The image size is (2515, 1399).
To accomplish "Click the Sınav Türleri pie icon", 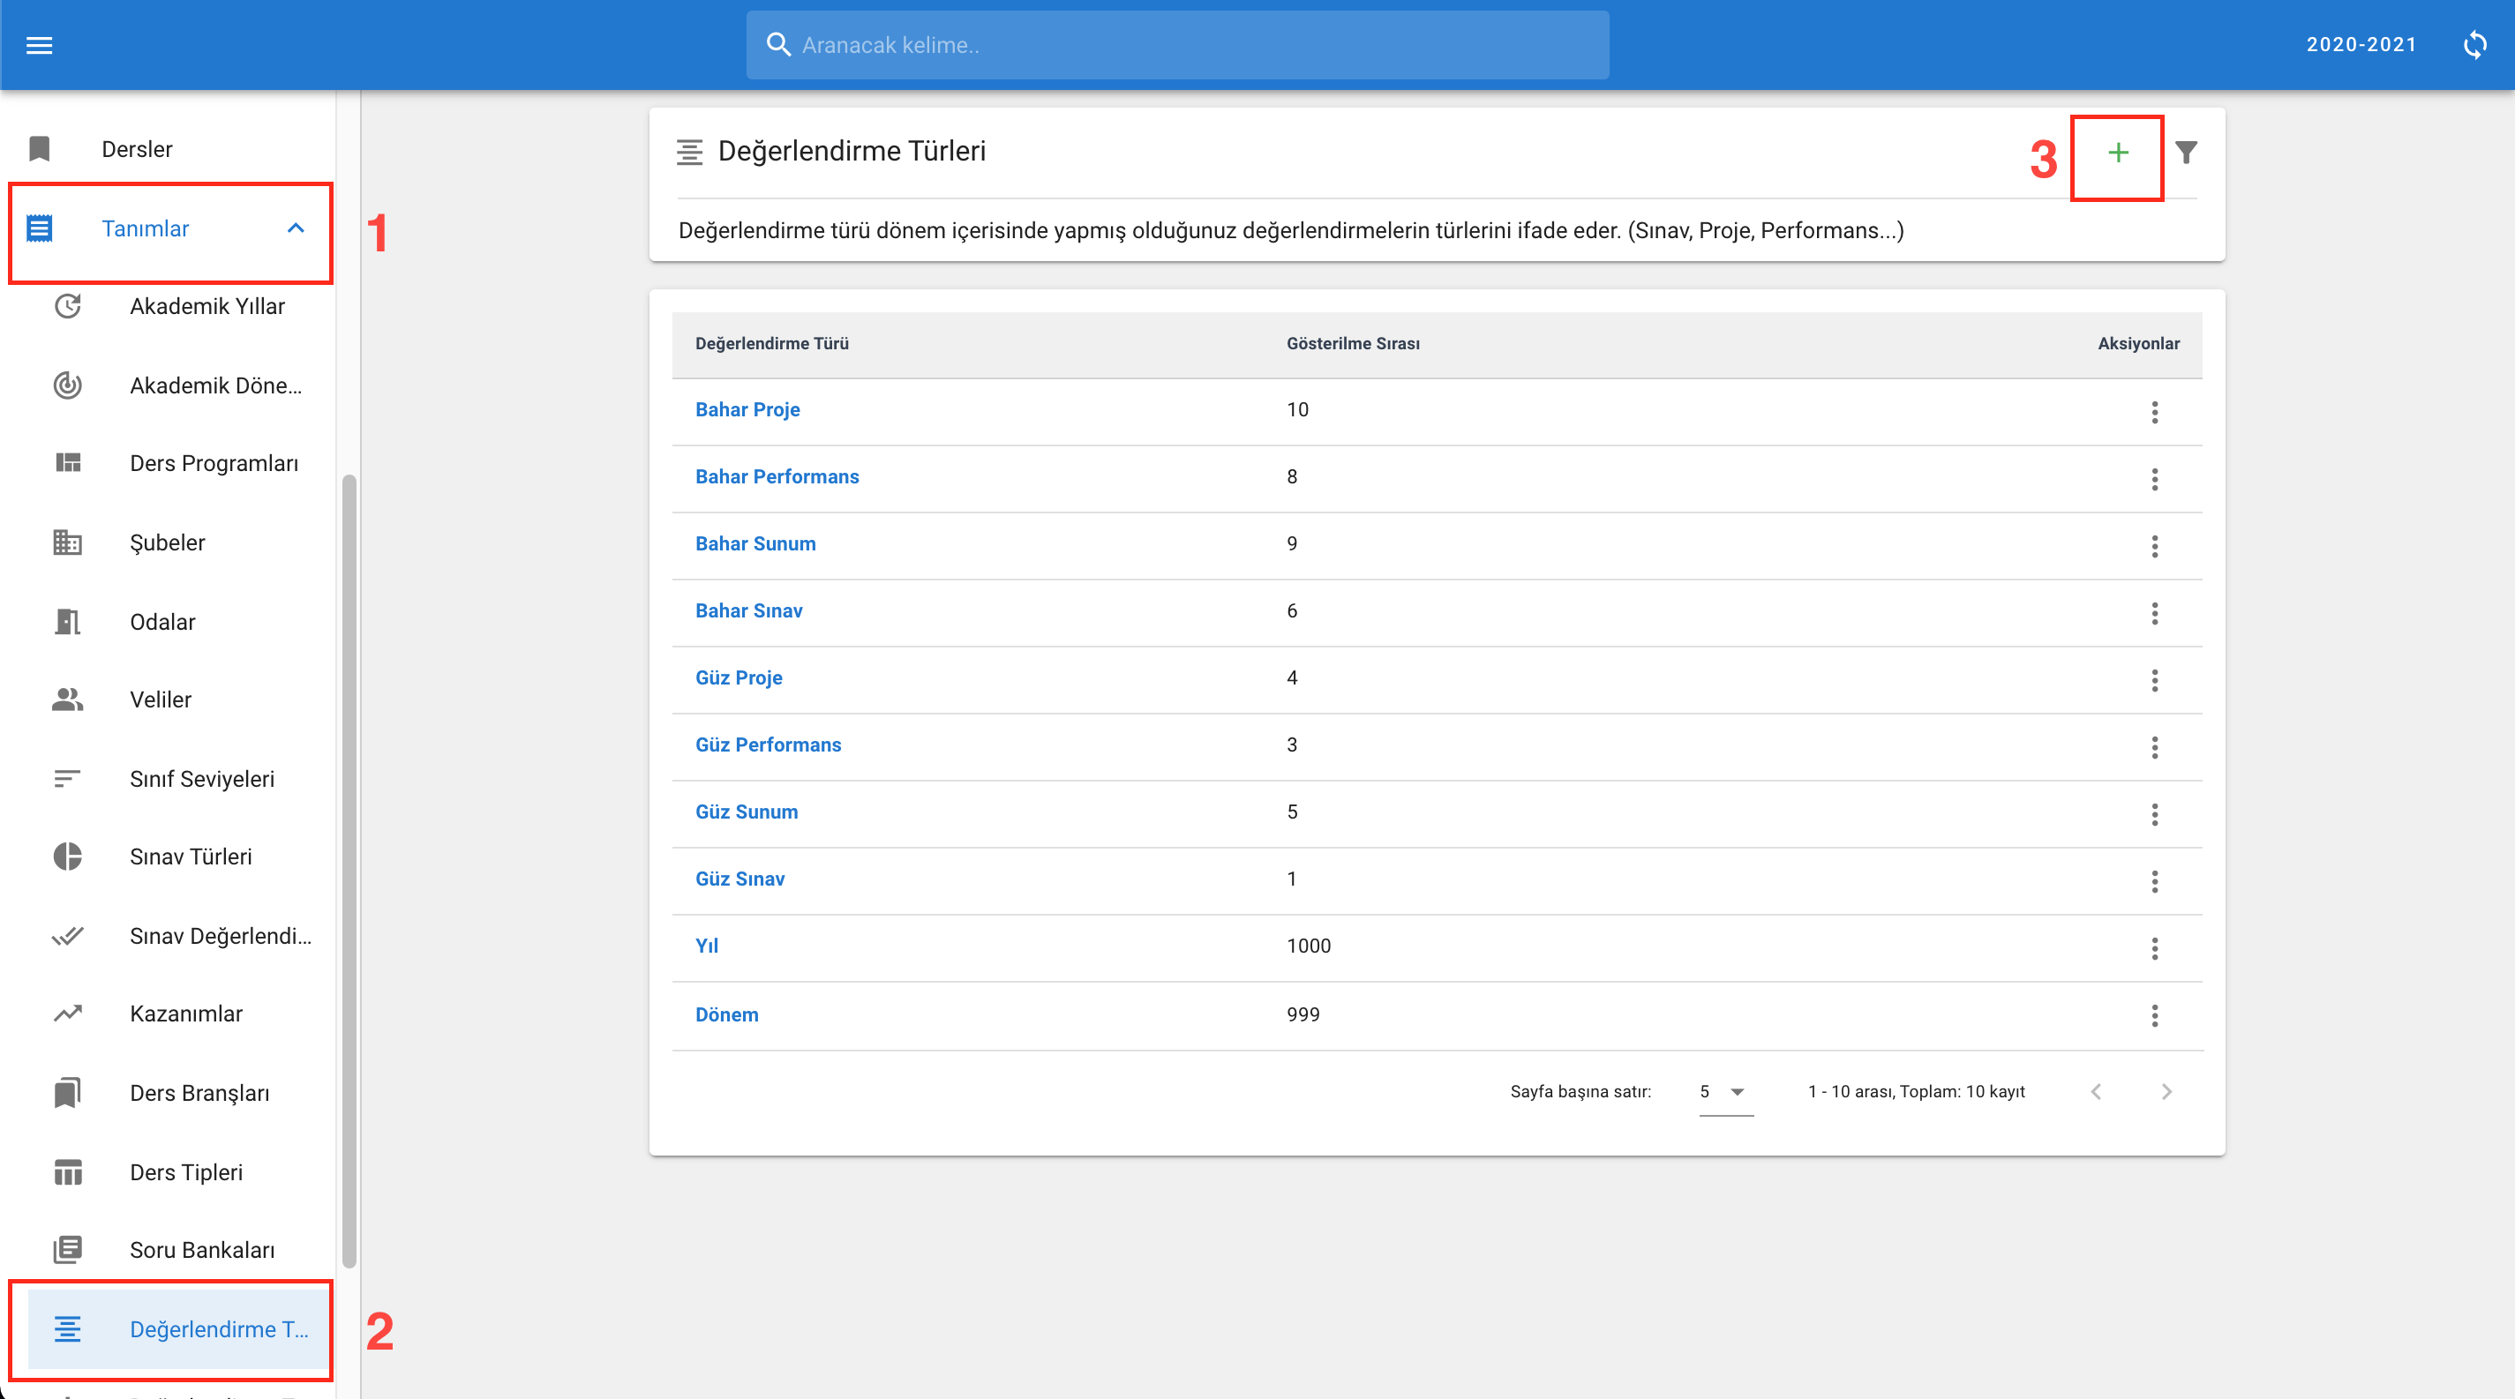I will 67,857.
